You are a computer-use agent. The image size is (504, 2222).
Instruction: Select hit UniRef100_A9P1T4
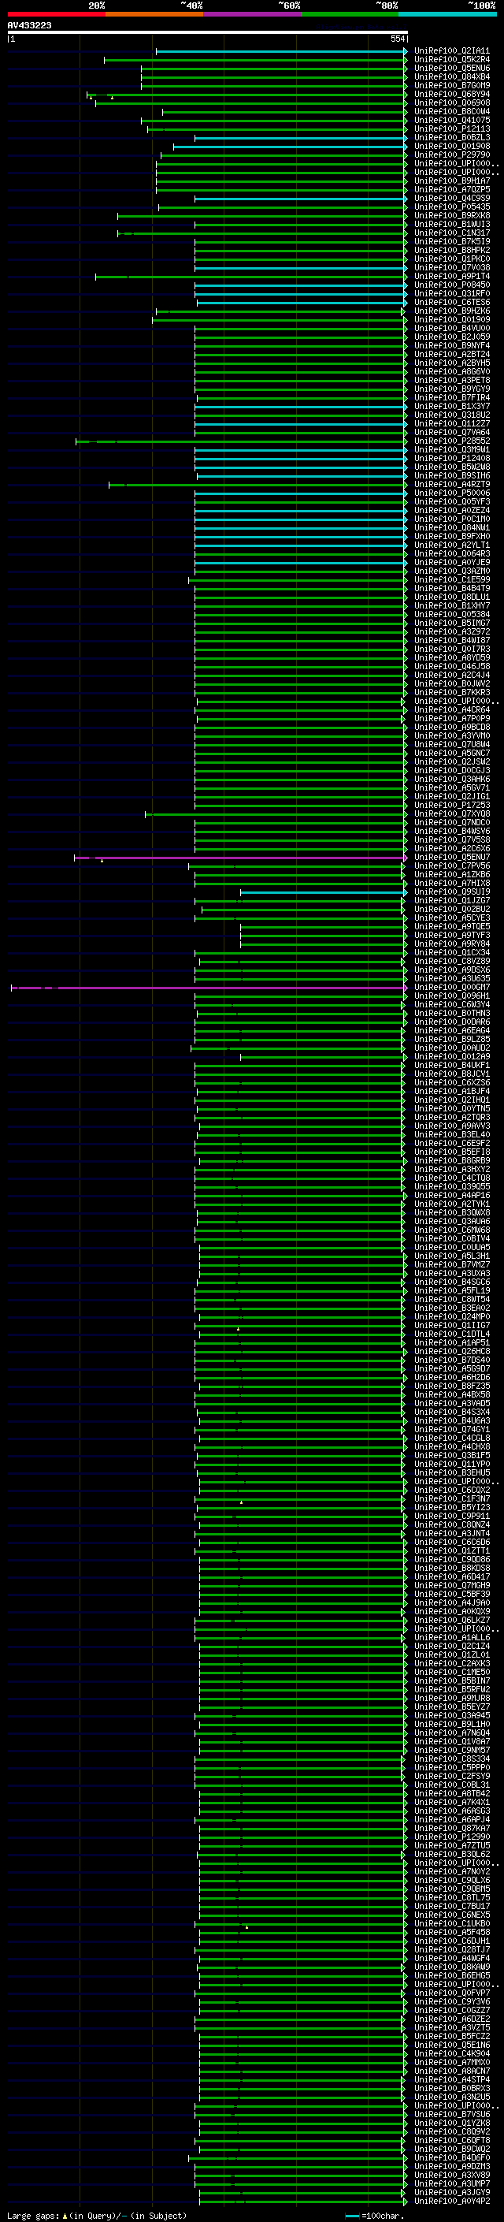(x=451, y=277)
